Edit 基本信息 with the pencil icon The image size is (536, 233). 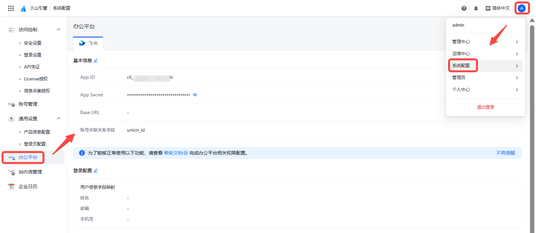click(x=96, y=60)
